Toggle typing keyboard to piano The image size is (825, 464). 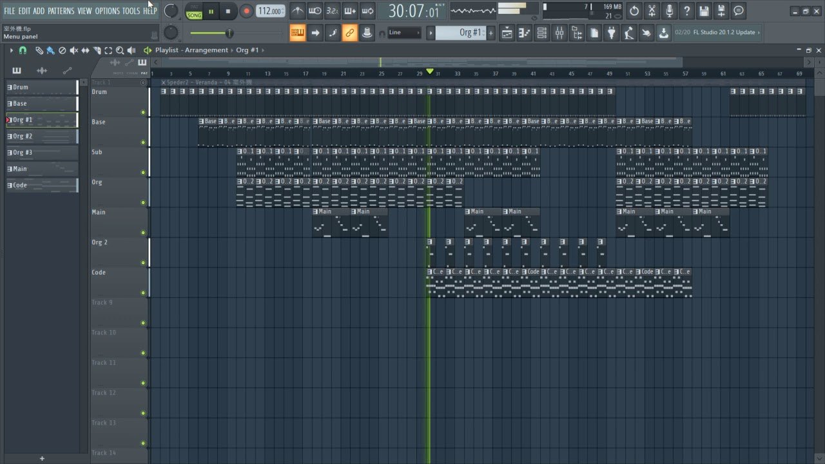(298, 33)
